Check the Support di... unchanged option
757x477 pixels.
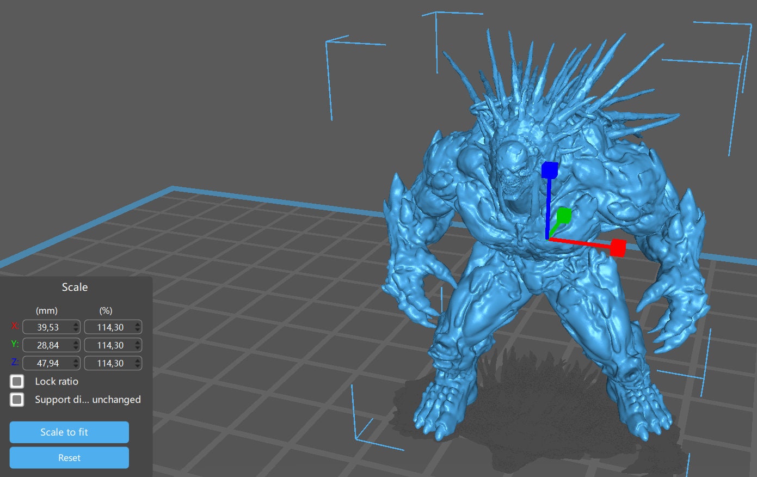(16, 400)
